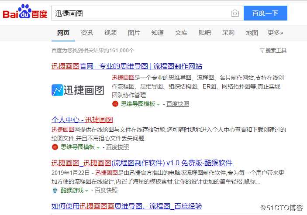
Task: Open 百度快照 of 酷猴 result
Action: (x=106, y=190)
